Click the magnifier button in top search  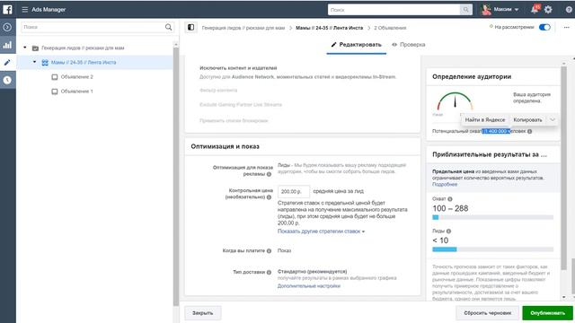click(x=465, y=10)
